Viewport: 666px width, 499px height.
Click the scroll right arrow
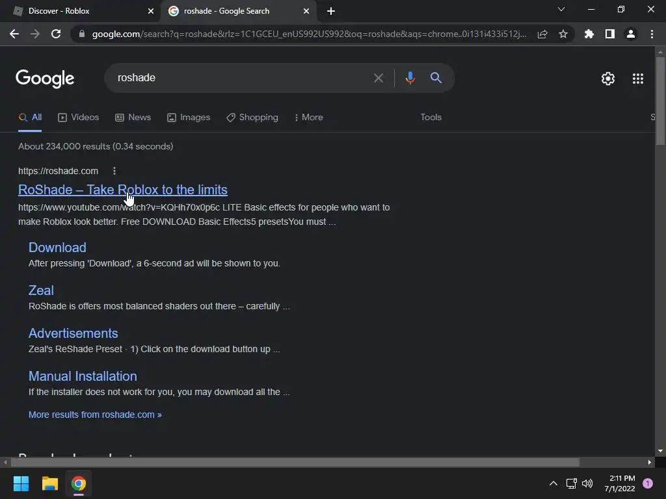click(650, 462)
